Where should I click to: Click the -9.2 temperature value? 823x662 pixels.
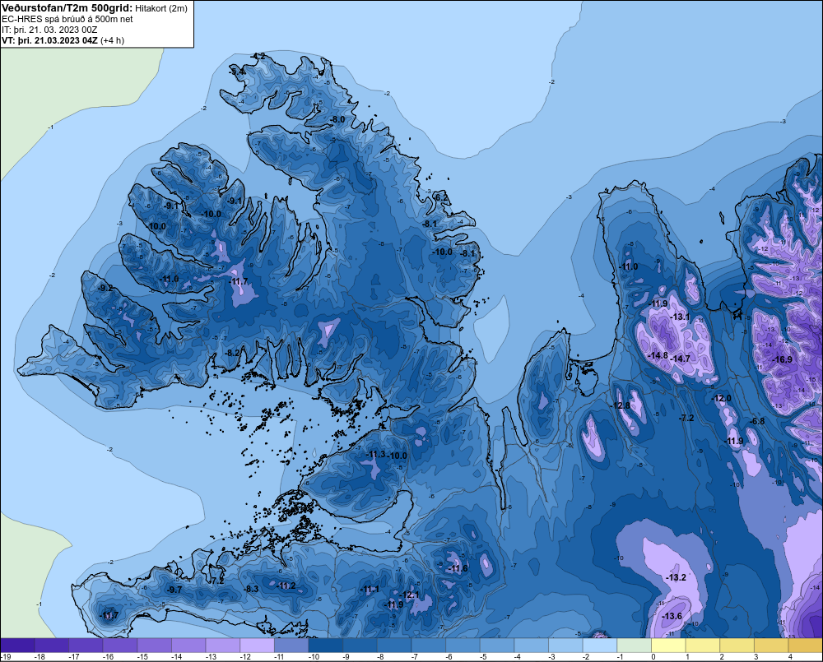click(105, 288)
